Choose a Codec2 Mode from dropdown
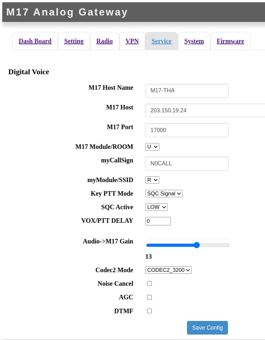Viewport: 265px width, 340px height. [168, 270]
